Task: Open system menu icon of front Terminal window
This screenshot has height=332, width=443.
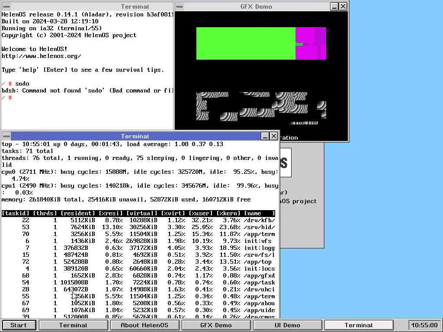Action: point(6,136)
